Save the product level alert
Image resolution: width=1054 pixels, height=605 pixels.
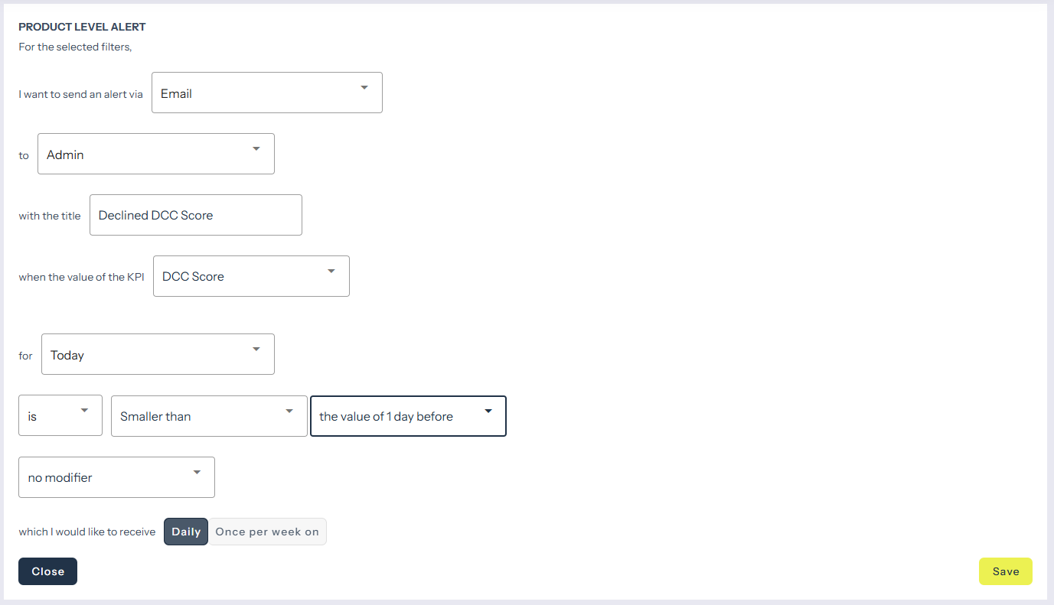(1005, 571)
